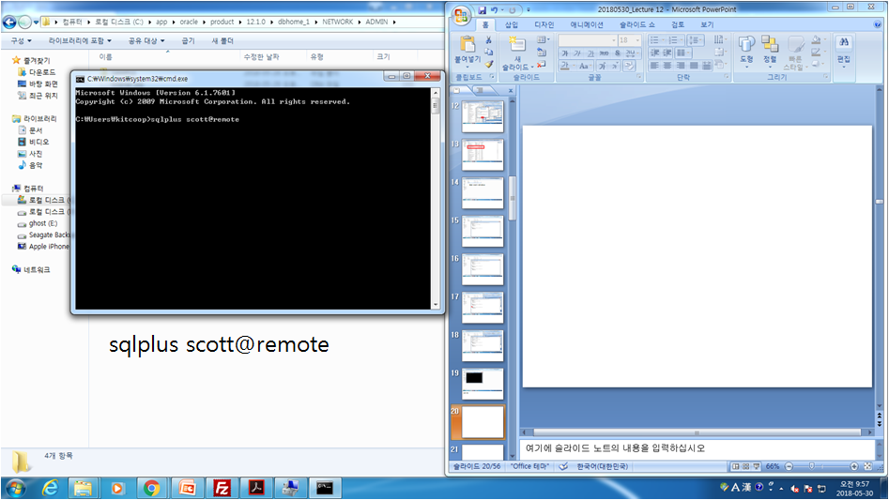The height and width of the screenshot is (500, 889).
Task: Click the PowerPoint Help question mark icon
Action: click(877, 24)
